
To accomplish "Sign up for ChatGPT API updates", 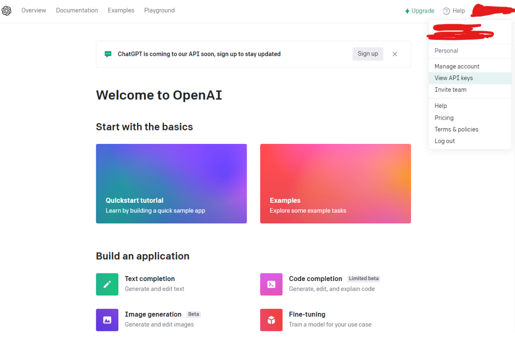I will tap(368, 54).
